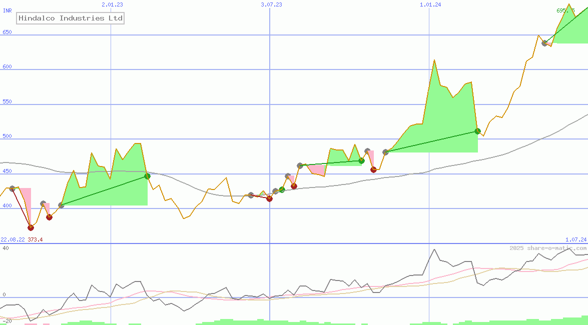
Task: Click the red marker at the 373.4 low
Action: (31, 227)
